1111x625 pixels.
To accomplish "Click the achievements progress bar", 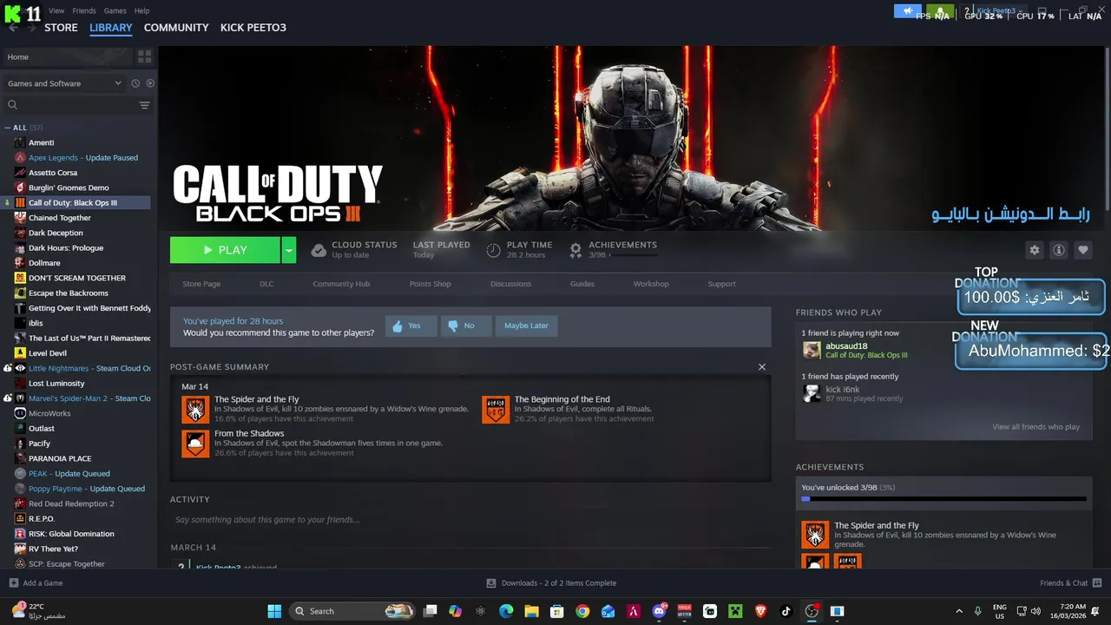I will tap(943, 499).
